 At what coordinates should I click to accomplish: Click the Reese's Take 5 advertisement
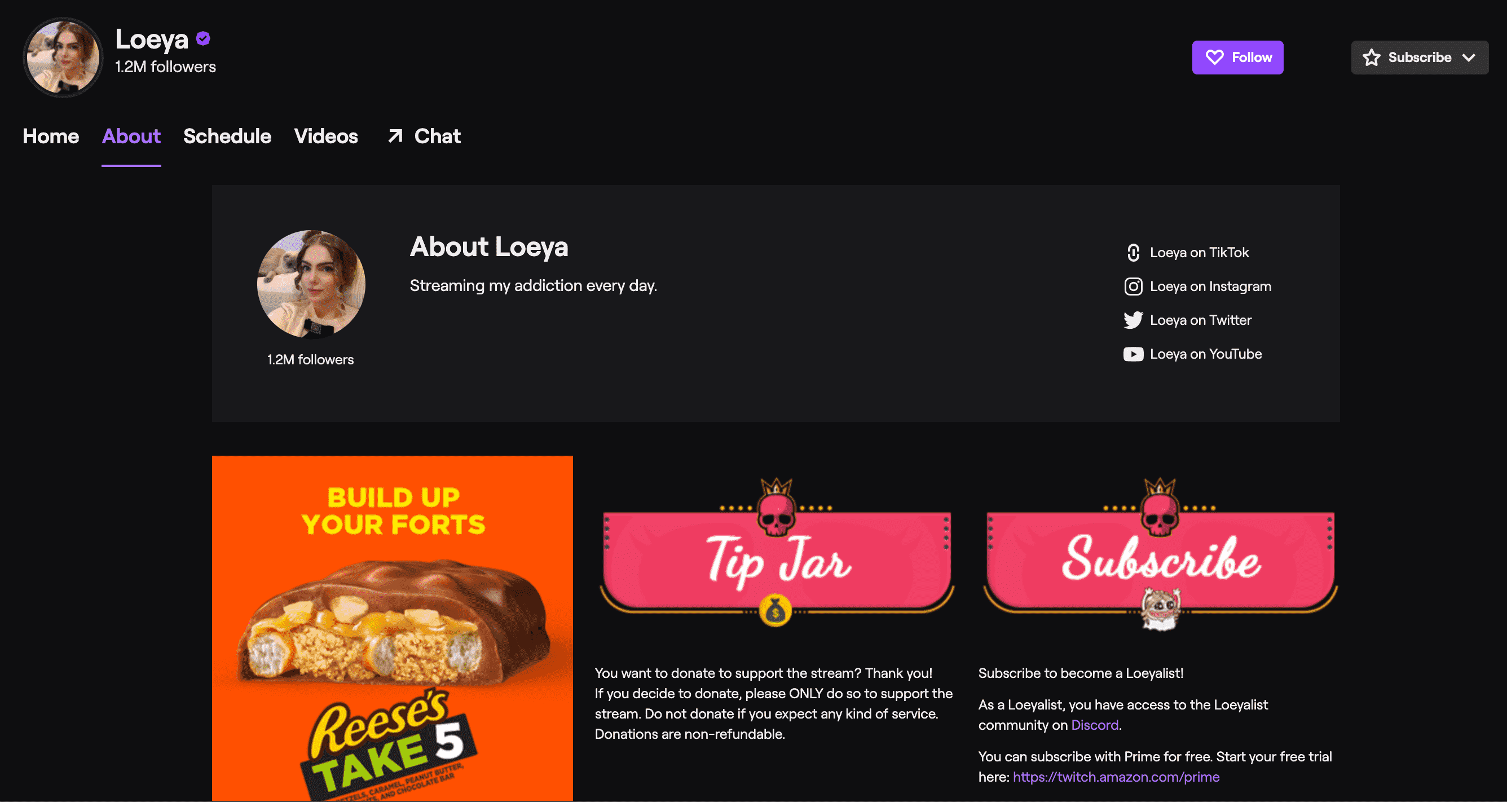tap(392, 628)
